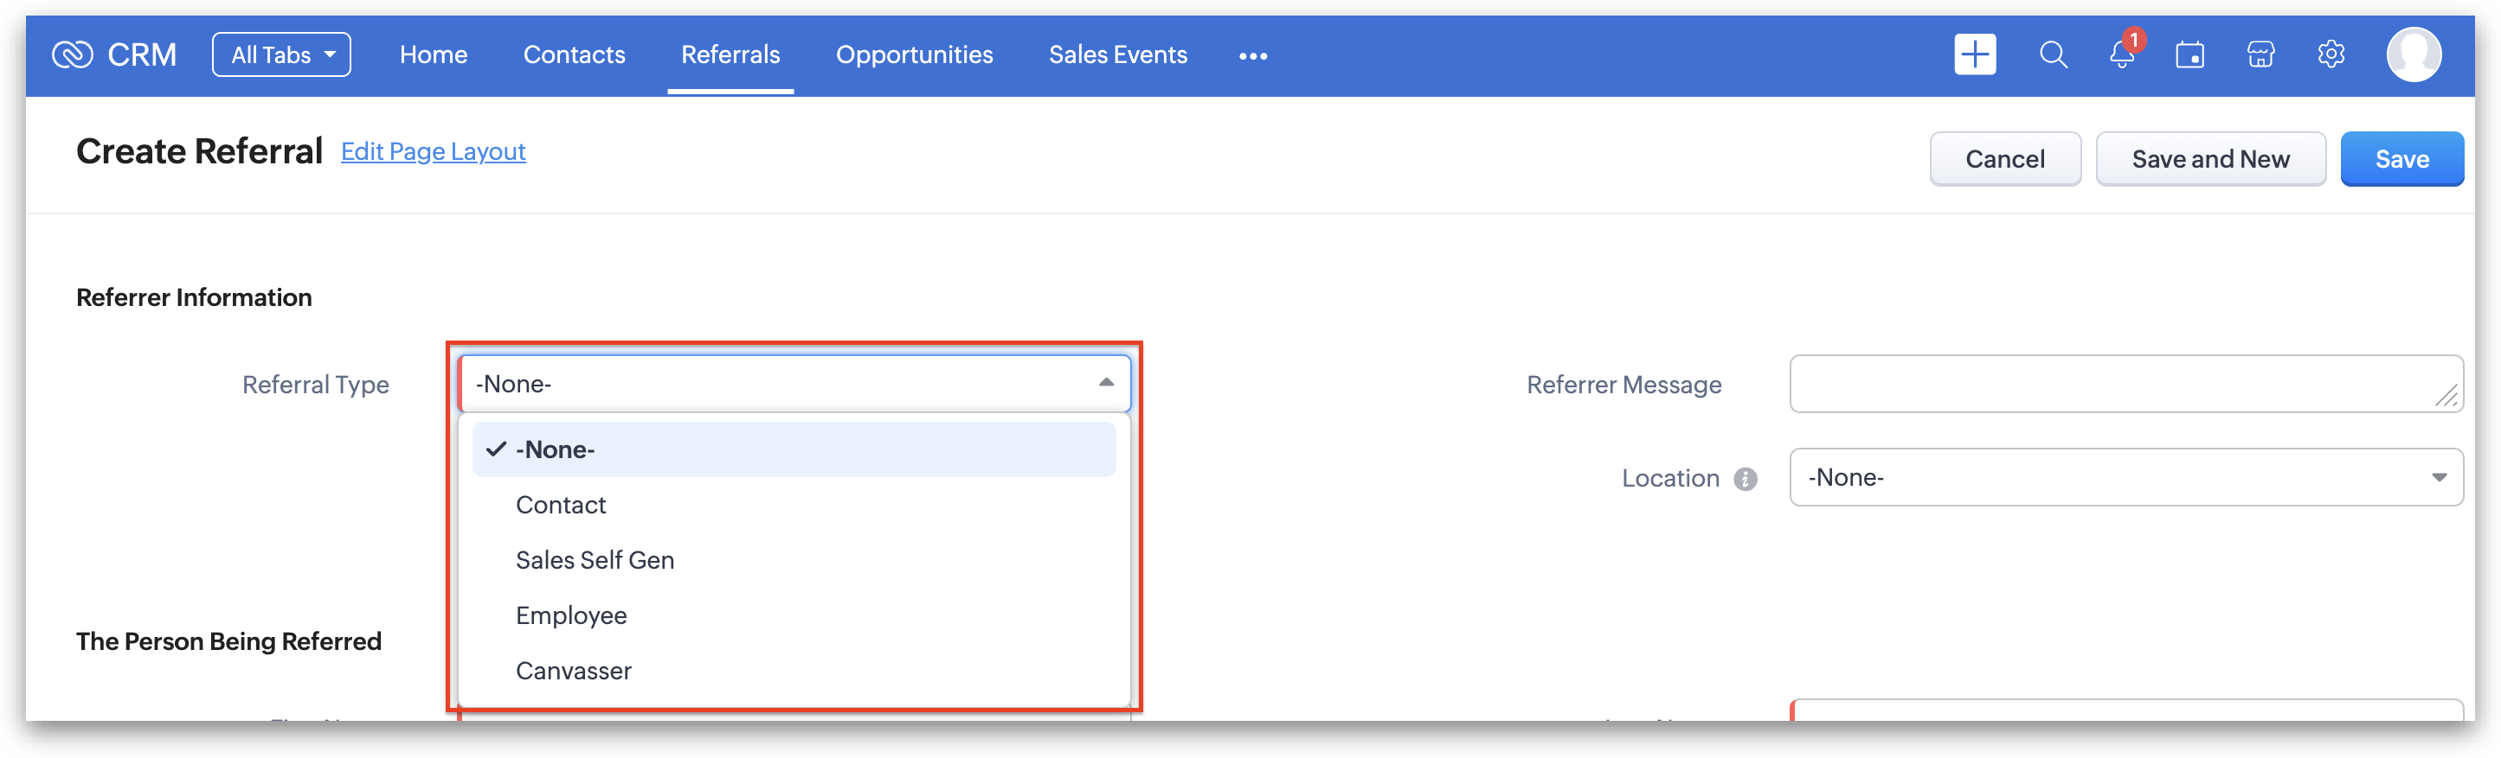
Task: Expand the Location dropdown
Action: pyautogui.click(x=2437, y=477)
